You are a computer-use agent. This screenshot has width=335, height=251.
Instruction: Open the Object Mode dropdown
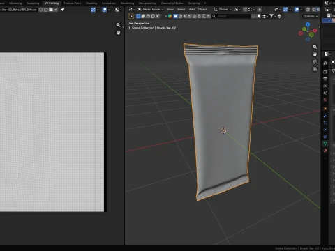pyautogui.click(x=151, y=10)
